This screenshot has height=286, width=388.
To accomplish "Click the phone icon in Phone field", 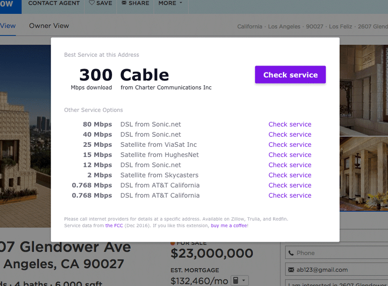I will coord(291,253).
